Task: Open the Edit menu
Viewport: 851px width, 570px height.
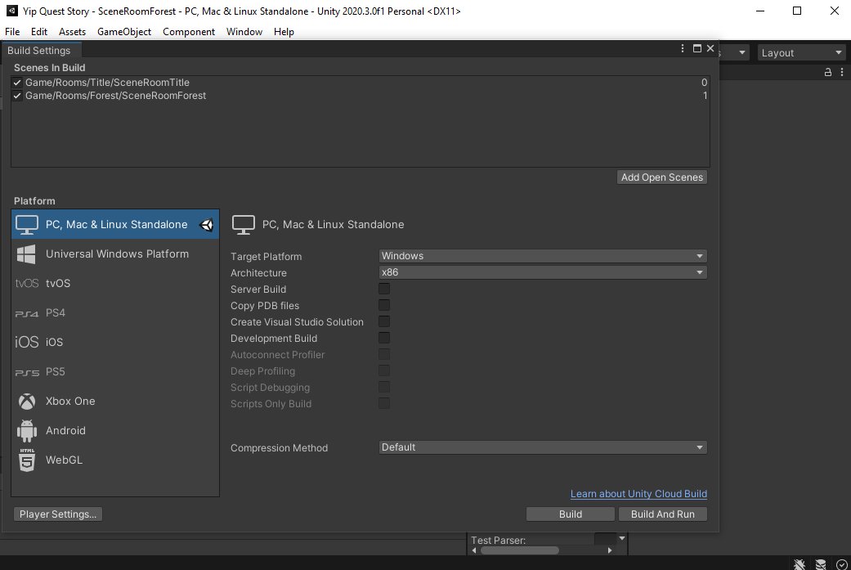Action: [39, 32]
